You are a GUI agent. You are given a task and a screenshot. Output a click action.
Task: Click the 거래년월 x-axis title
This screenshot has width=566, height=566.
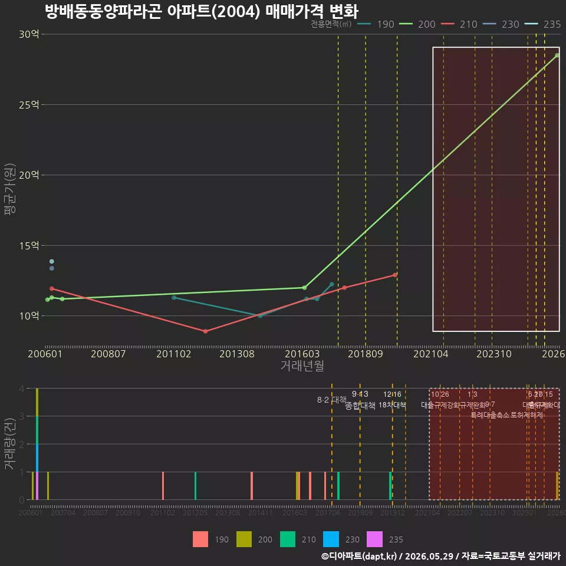click(x=302, y=366)
